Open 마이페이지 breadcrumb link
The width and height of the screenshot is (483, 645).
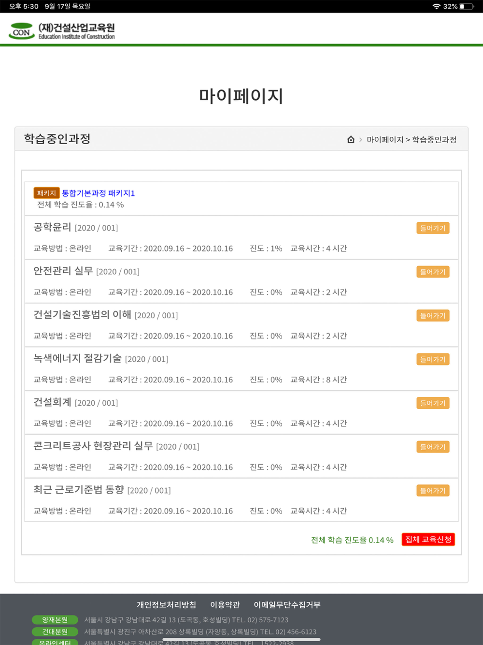click(385, 140)
